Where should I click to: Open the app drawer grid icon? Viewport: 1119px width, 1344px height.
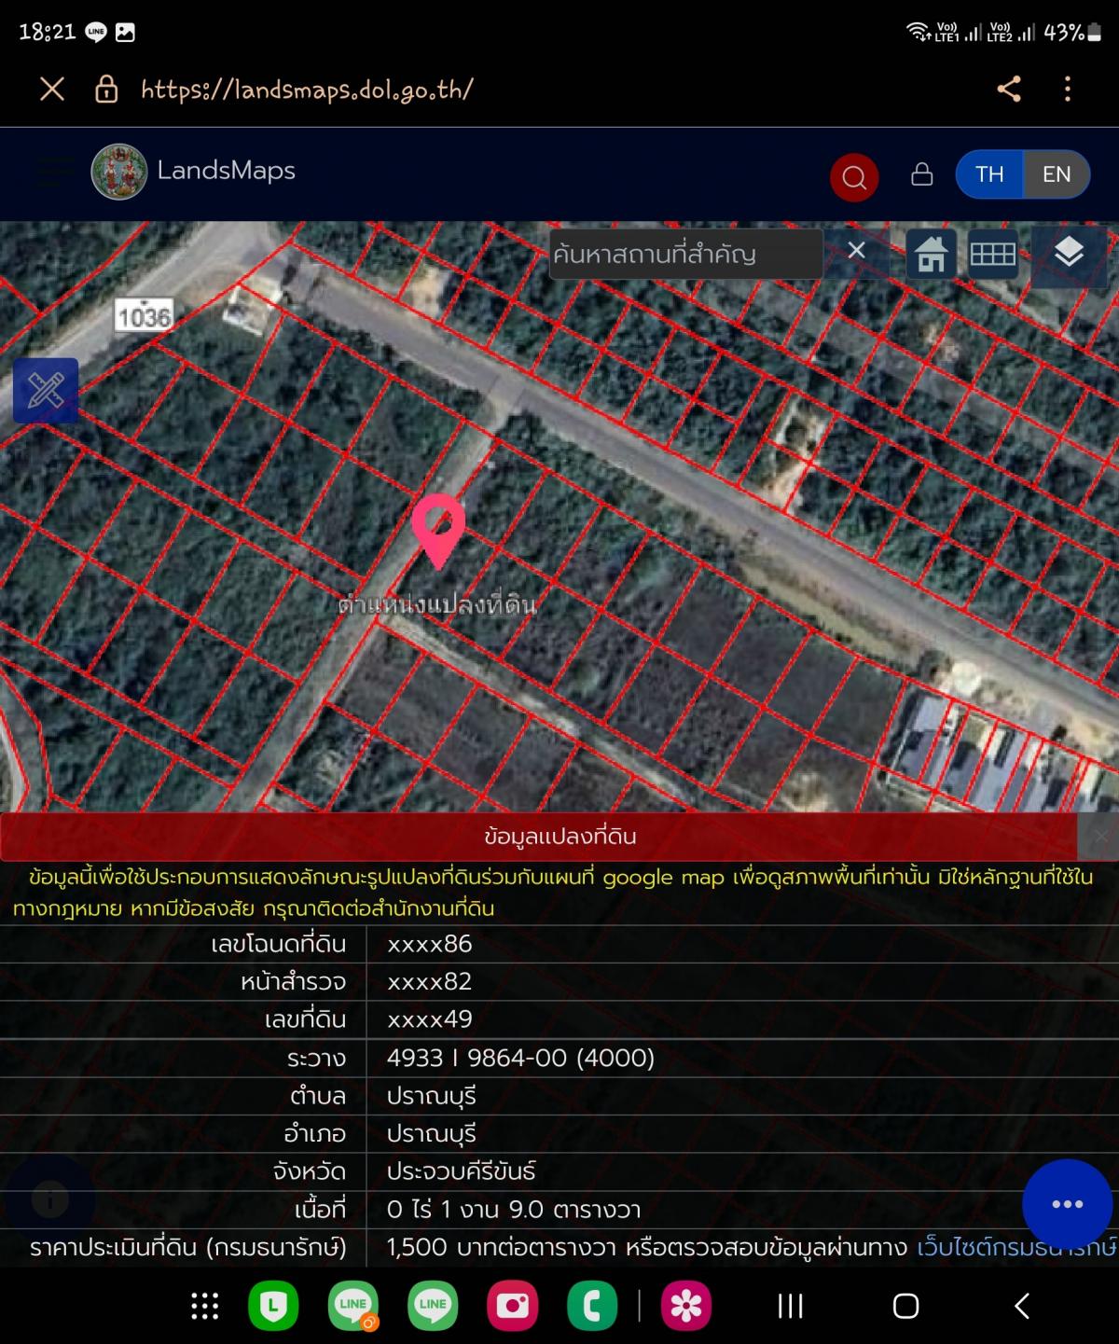(x=204, y=1306)
